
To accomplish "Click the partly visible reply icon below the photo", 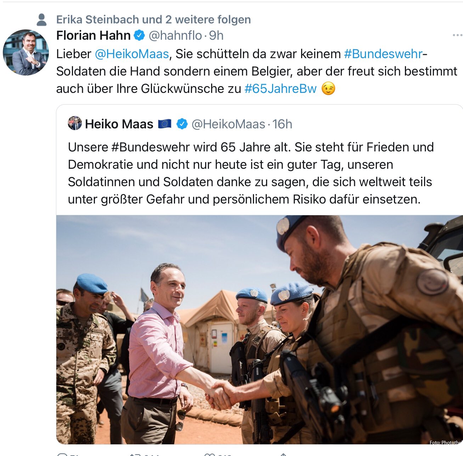I will (63, 454).
